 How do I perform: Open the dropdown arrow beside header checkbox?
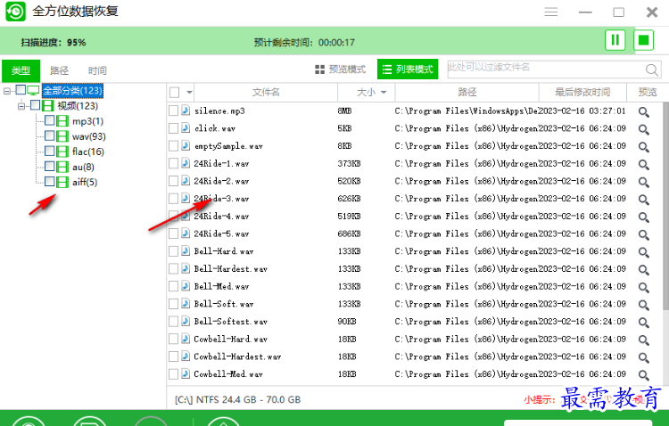click(189, 92)
